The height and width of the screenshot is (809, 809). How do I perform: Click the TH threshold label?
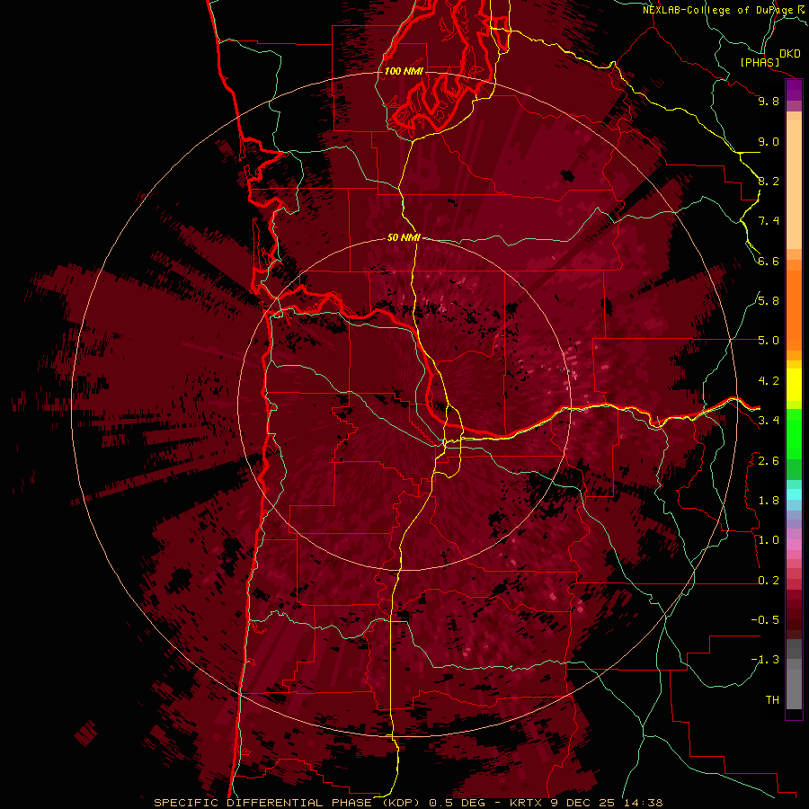pyautogui.click(x=772, y=700)
